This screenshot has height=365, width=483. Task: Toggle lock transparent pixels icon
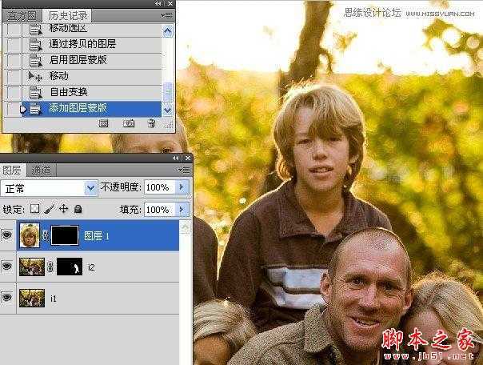[34, 209]
